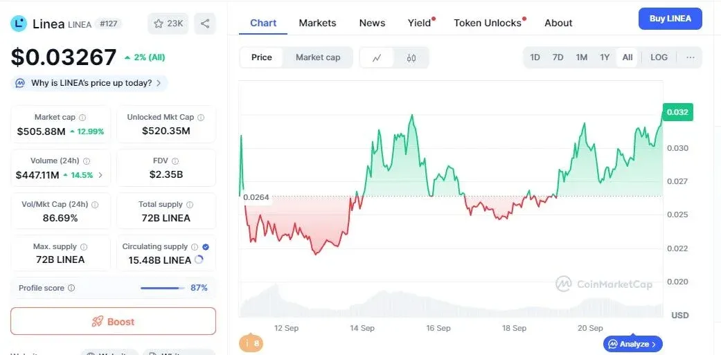This screenshot has height=355, width=721.
Task: Open the info icon beside Market cap
Action: click(82, 118)
